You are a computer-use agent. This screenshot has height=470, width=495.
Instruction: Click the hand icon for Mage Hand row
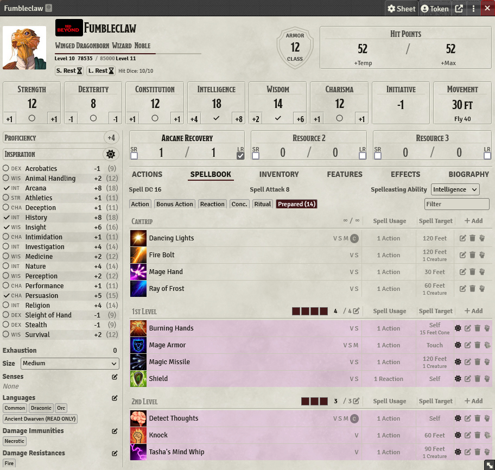point(482,271)
